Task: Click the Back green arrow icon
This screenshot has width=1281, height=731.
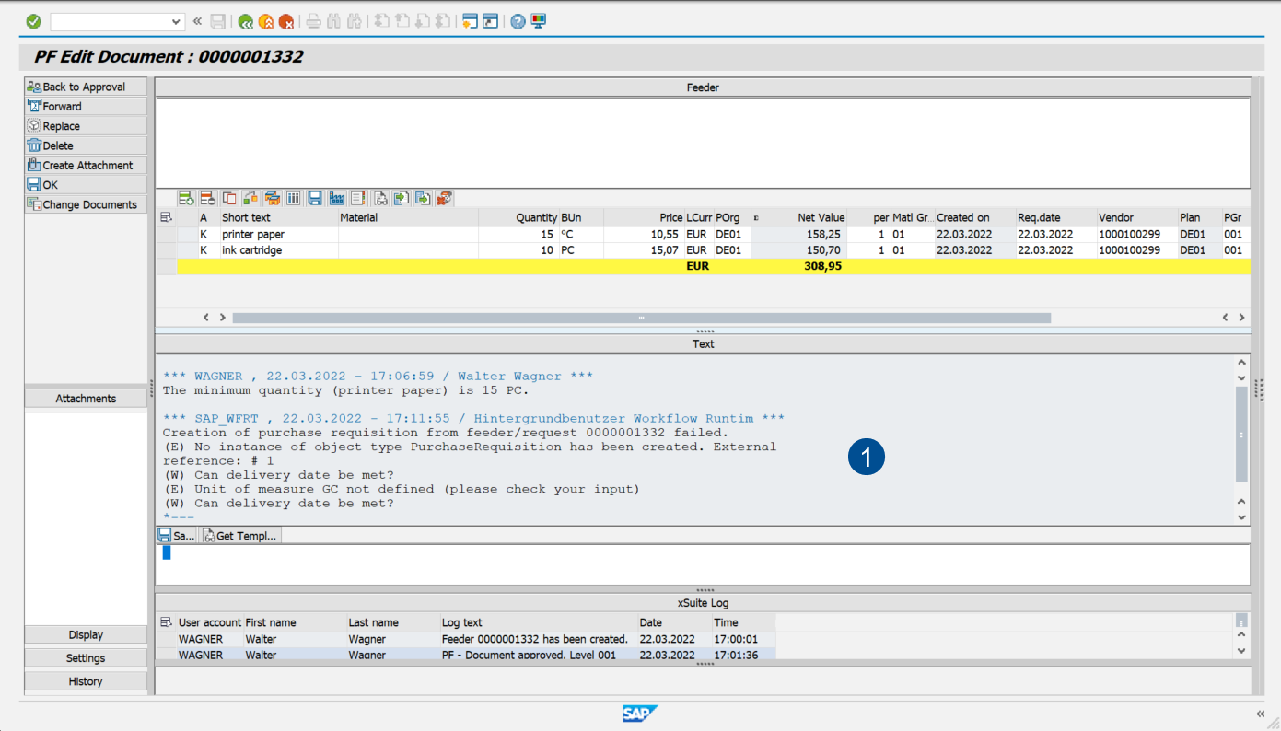Action: click(245, 20)
